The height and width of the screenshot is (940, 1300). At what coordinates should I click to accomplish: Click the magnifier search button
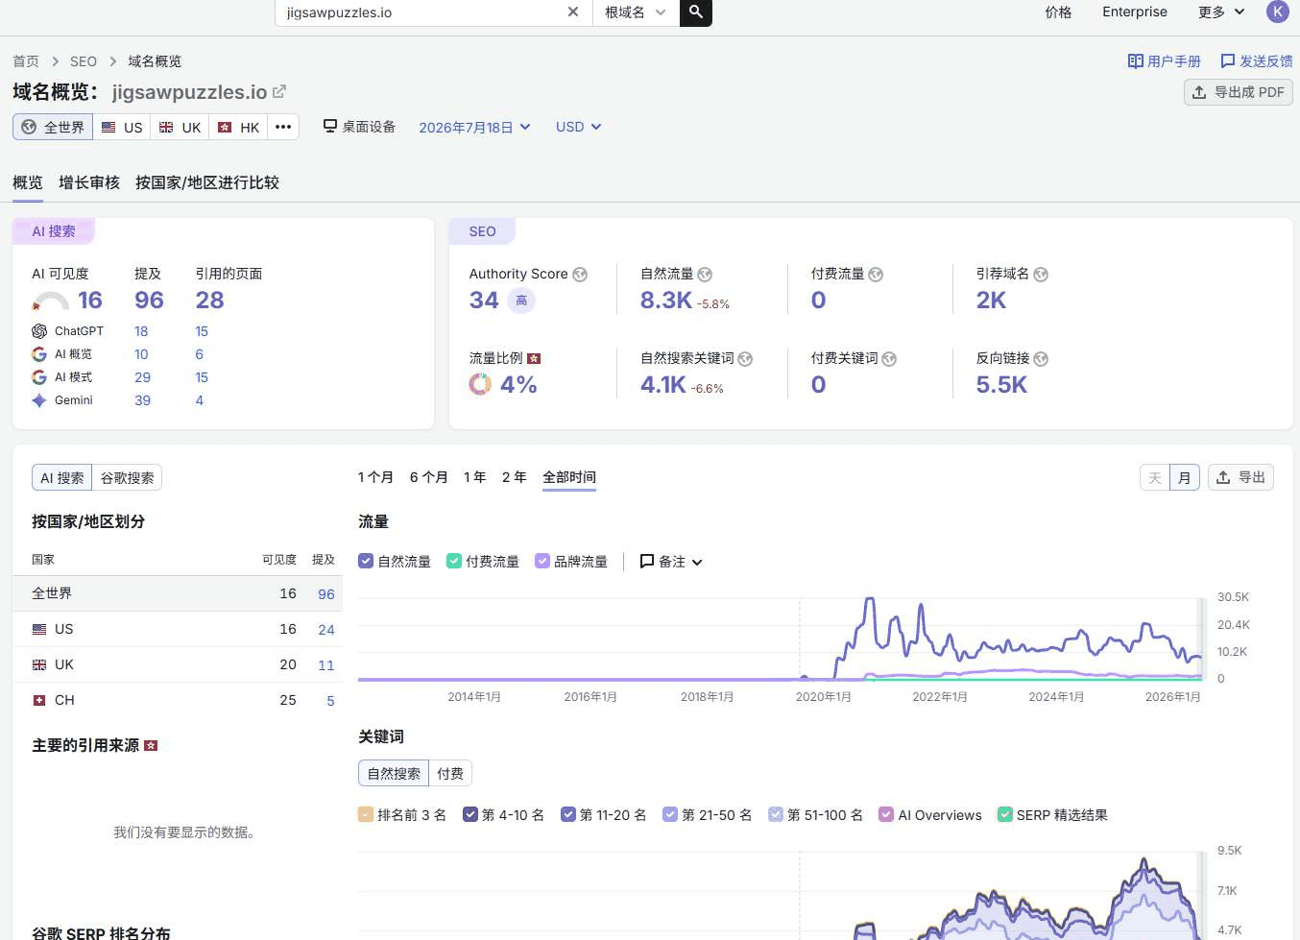tap(696, 12)
